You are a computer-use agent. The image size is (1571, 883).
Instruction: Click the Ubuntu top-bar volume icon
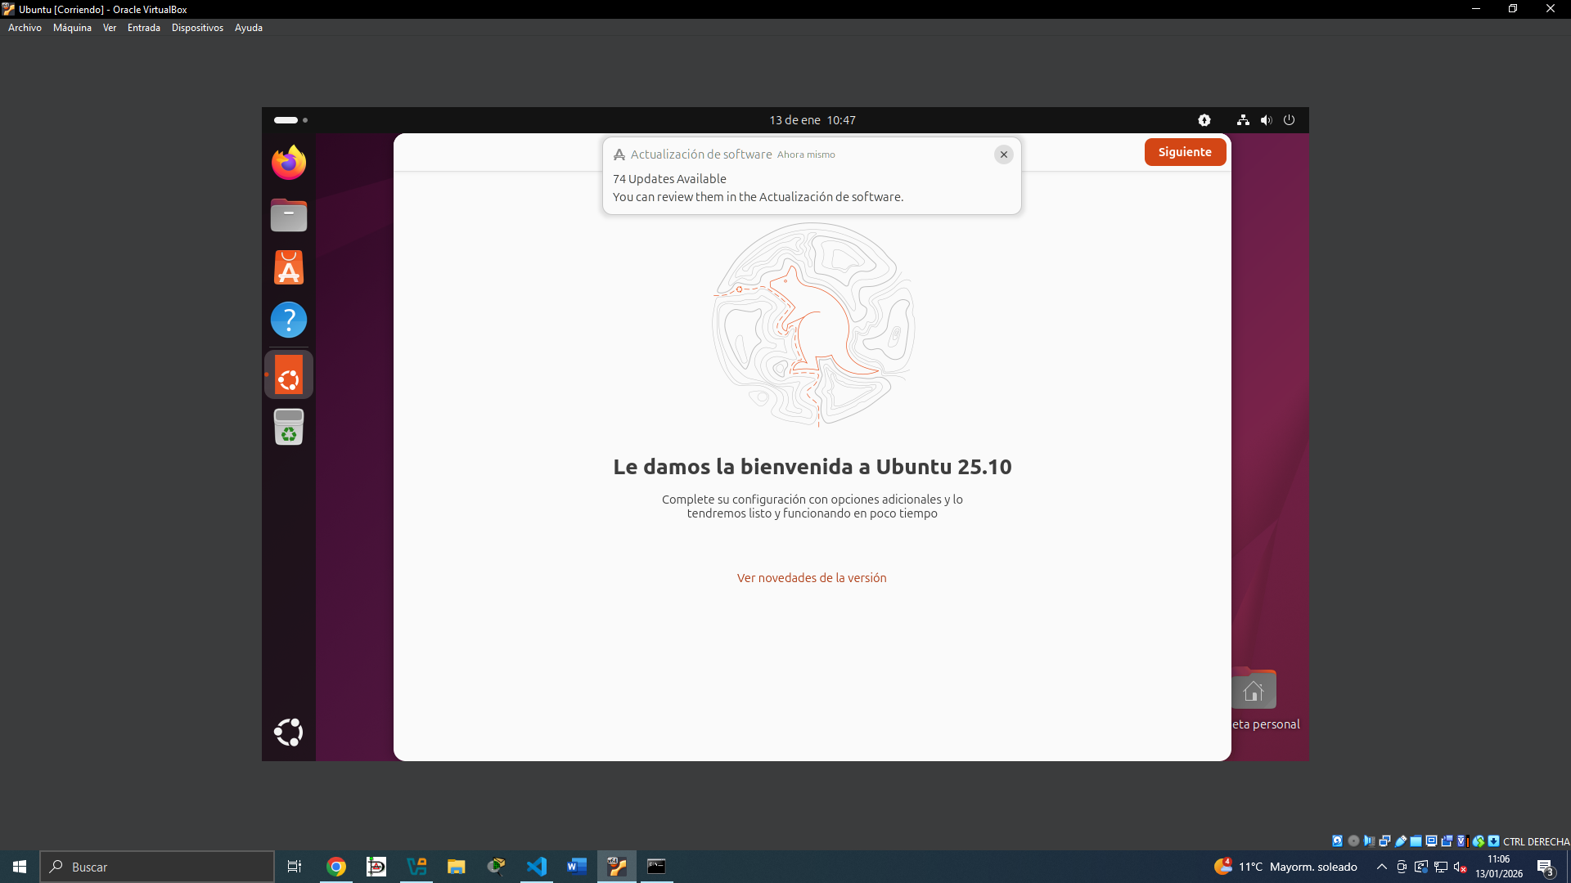(x=1266, y=120)
